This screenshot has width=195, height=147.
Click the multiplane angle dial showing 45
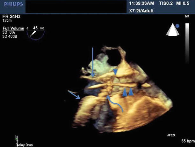click(x=35, y=32)
